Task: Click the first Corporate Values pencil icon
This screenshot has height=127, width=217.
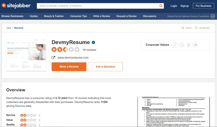Action: tap(175, 45)
